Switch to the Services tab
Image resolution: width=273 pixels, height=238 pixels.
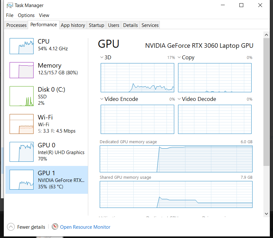[x=150, y=25]
